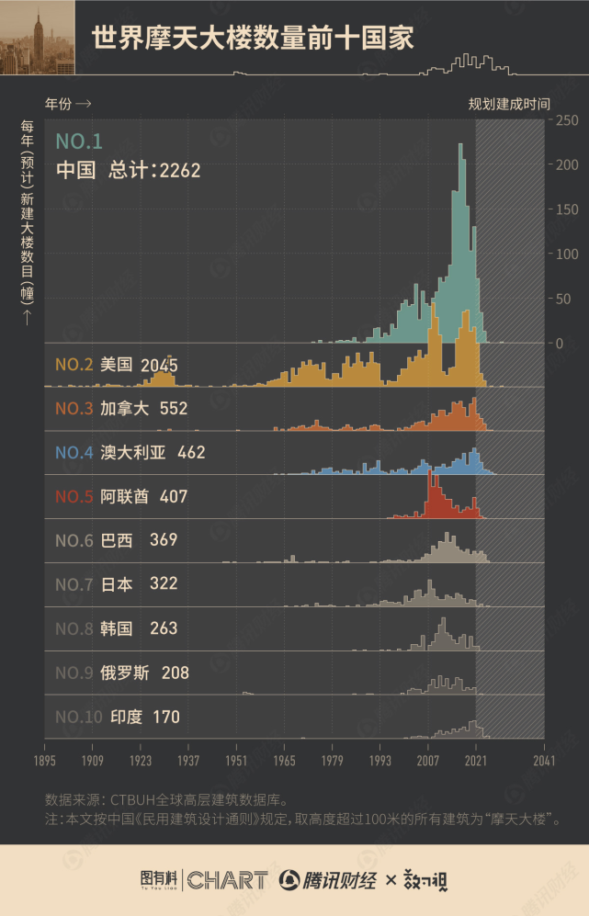
Task: Select the NO.2 美国 2045 row label
Action: 117,365
